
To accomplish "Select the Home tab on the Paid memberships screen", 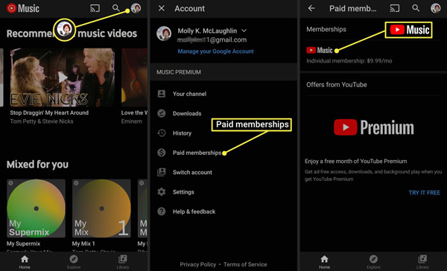I will [324, 261].
